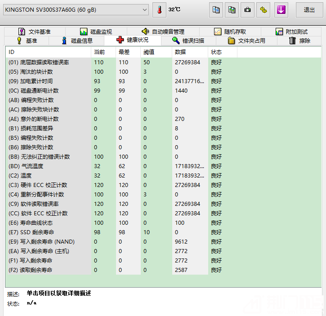Click the 1440 power cycle data value
326x316 pixels.
(x=181, y=91)
